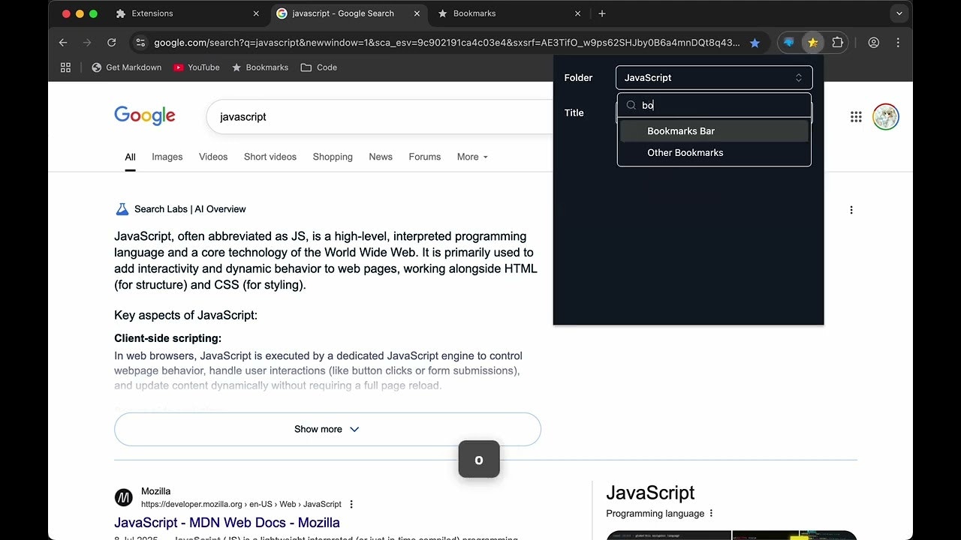Switch to Shopping results
961x540 pixels.
click(333, 157)
